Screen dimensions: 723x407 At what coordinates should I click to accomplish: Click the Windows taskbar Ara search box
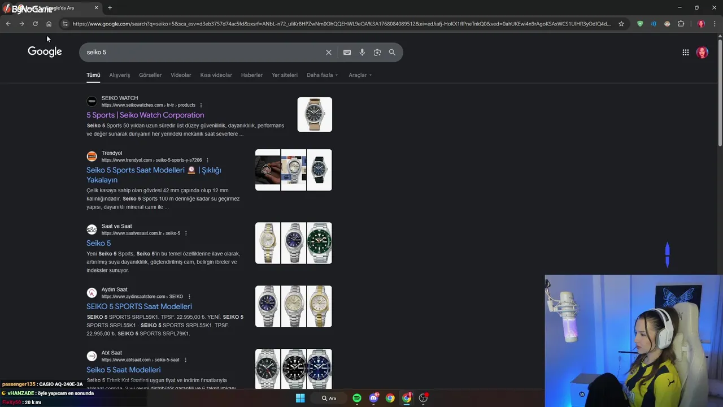tap(329, 398)
